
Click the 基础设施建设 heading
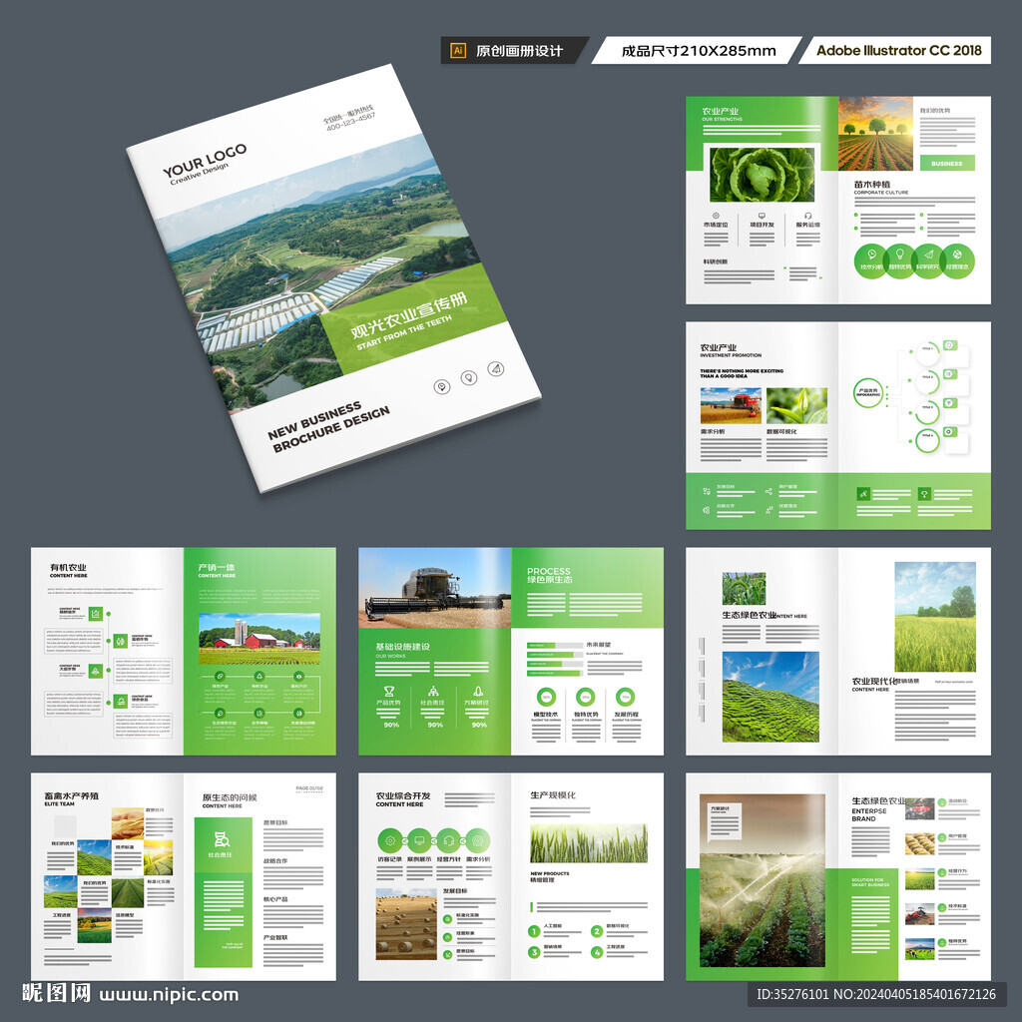(x=403, y=647)
